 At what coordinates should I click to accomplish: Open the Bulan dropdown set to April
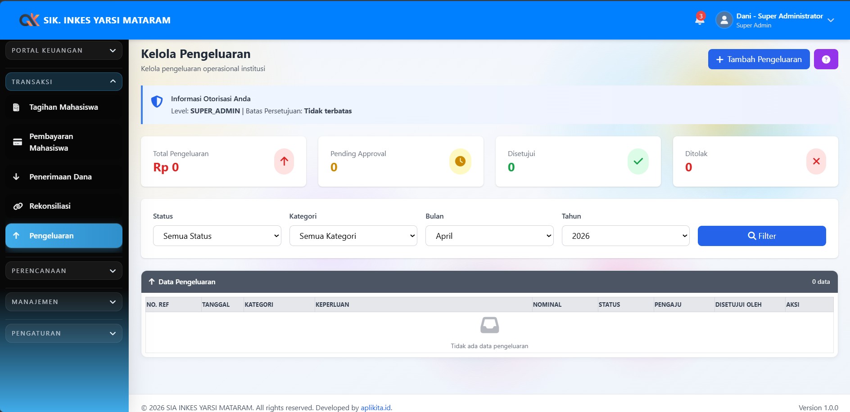point(489,236)
